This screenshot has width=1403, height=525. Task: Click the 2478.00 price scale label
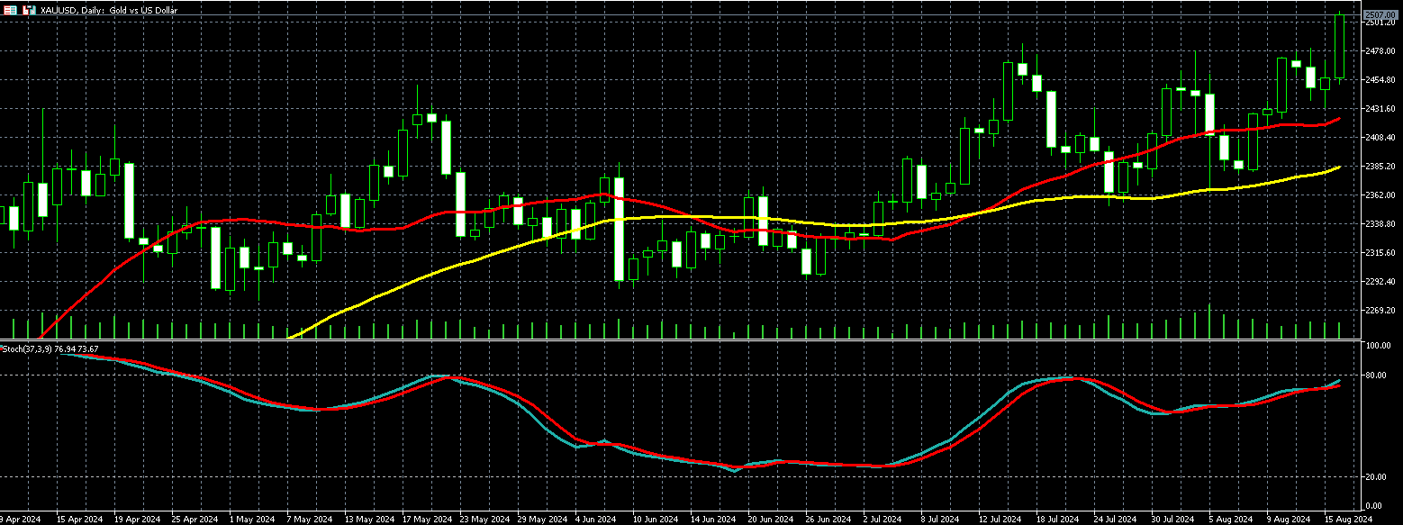tap(1380, 51)
